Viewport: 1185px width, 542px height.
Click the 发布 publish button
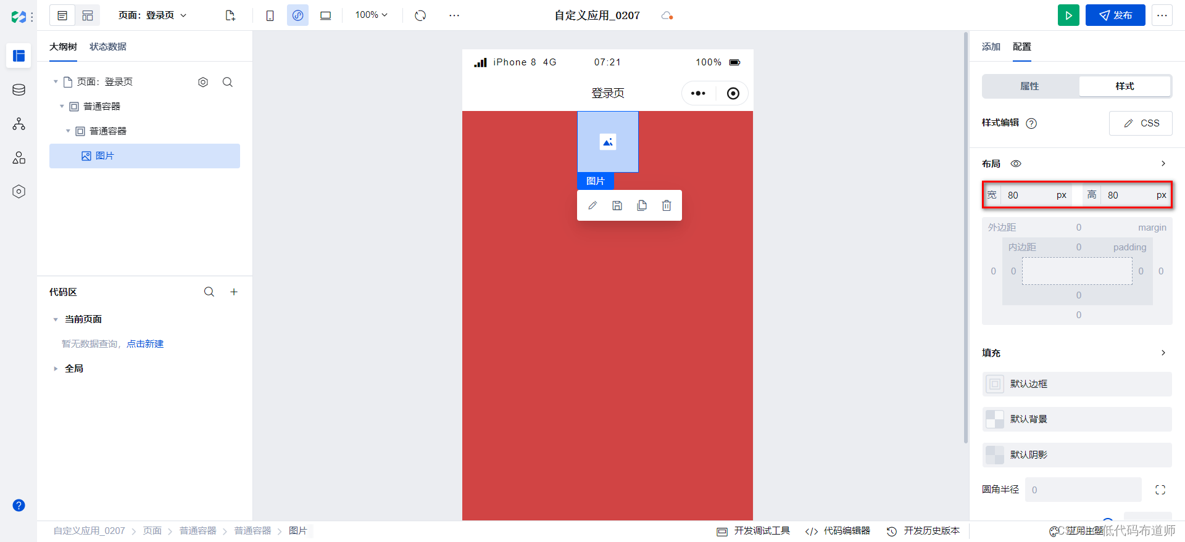point(1115,15)
